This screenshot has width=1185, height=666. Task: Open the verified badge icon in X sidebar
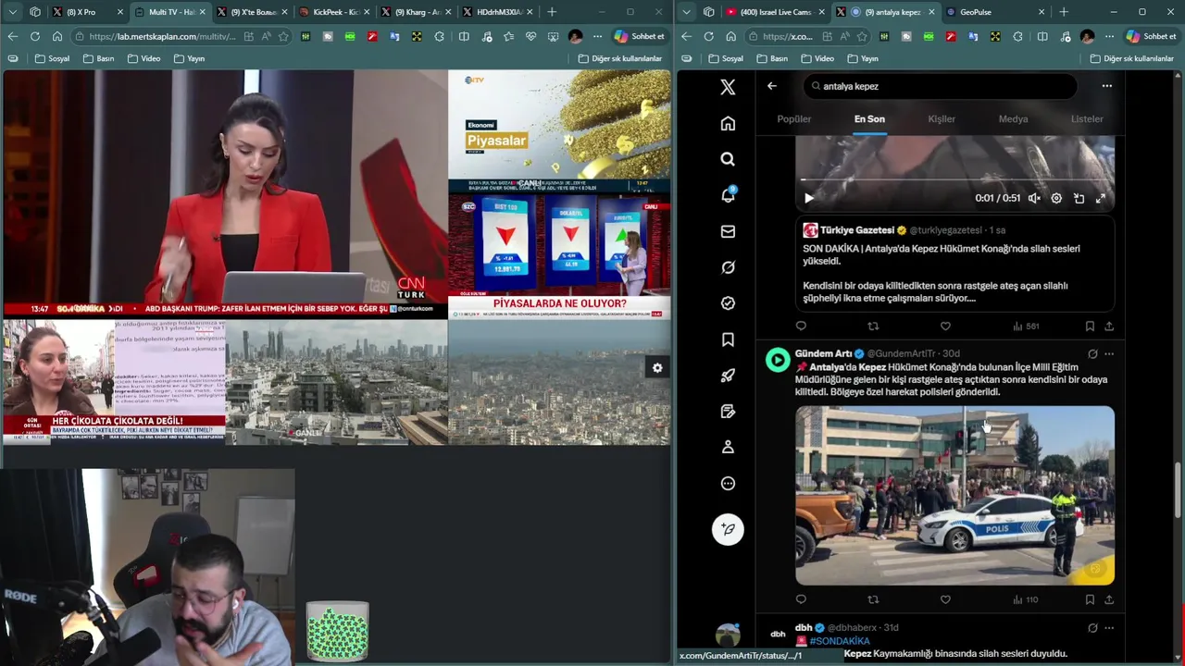(728, 303)
